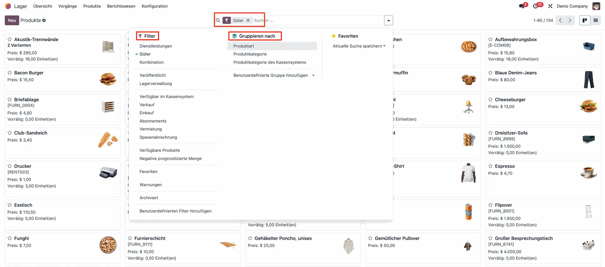The width and height of the screenshot is (605, 267).
Task: Open the Konfiguration menu
Action: (x=154, y=6)
